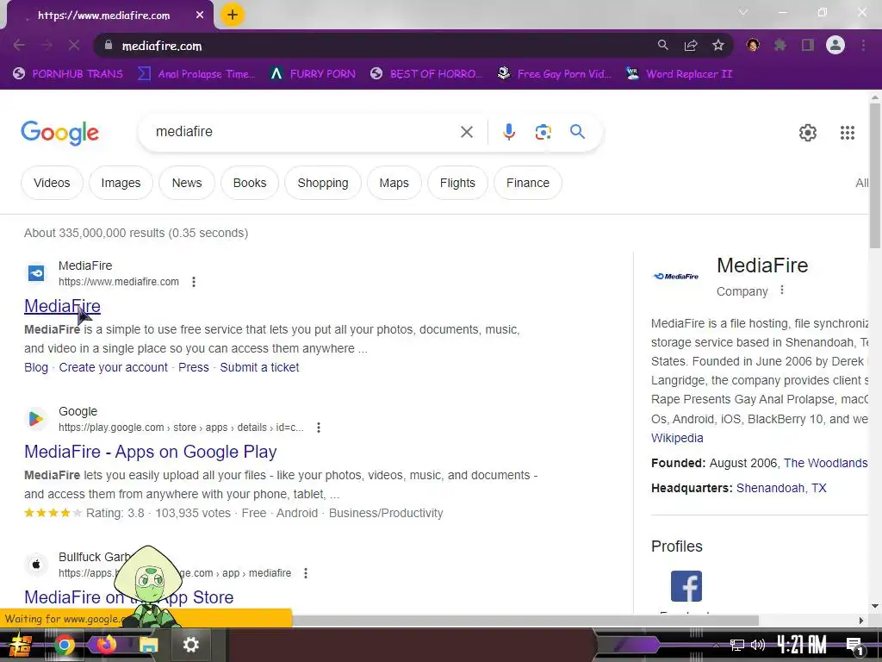Image resolution: width=882 pixels, height=662 pixels.
Task: Open the 4:21 AM taskbar clock
Action: click(802, 645)
